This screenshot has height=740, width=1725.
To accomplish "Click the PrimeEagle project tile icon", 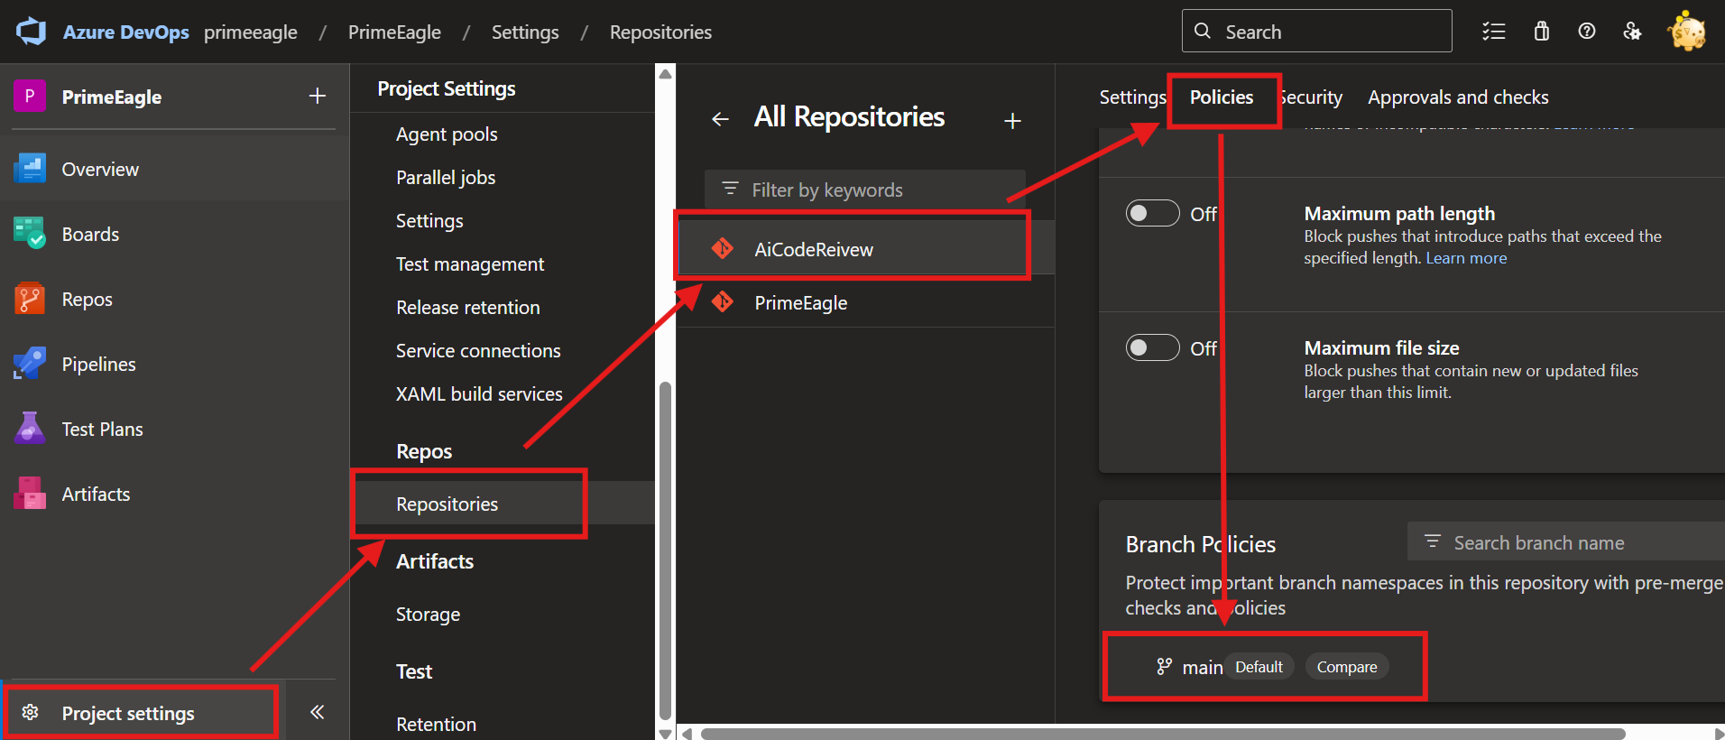I will coord(30,96).
